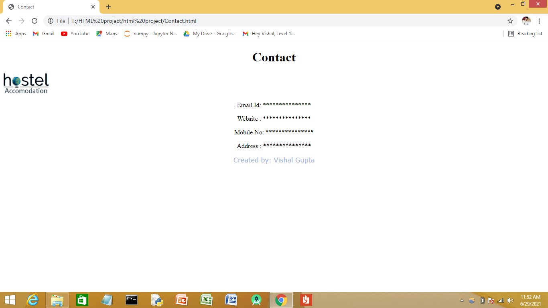Open the browser profile avatar
Screen dimensions: 548x308
[527, 21]
